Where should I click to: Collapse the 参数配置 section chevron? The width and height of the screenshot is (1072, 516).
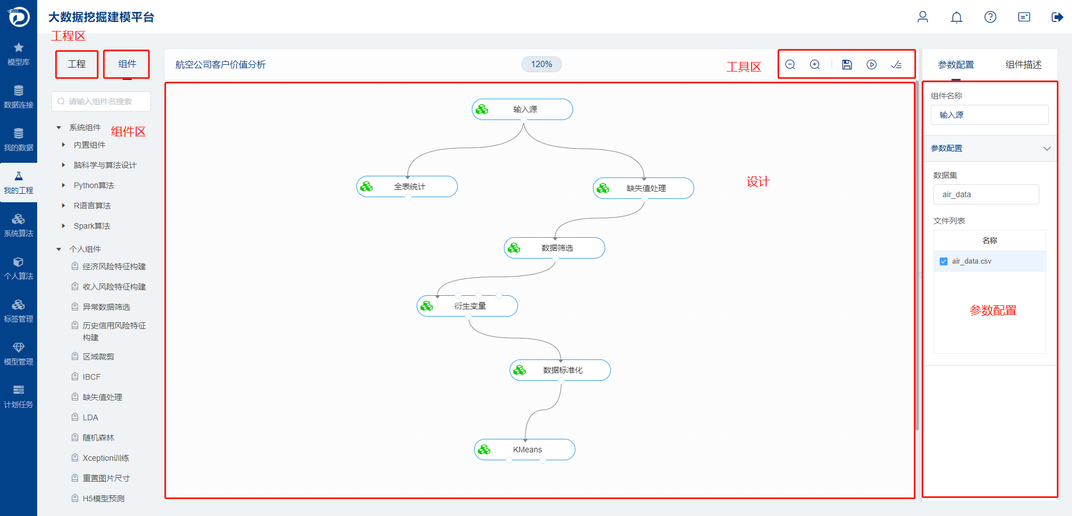click(x=1047, y=149)
